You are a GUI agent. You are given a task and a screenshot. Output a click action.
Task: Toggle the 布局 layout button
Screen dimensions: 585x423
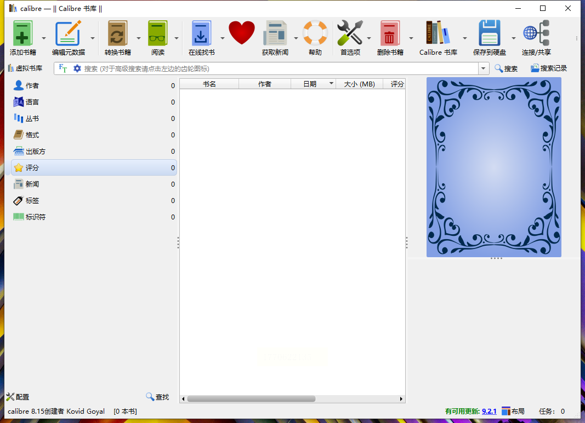[x=513, y=411]
